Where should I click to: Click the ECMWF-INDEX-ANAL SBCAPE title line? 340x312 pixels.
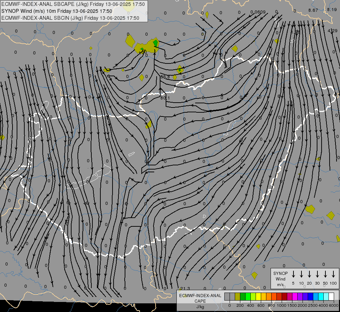click(73, 4)
